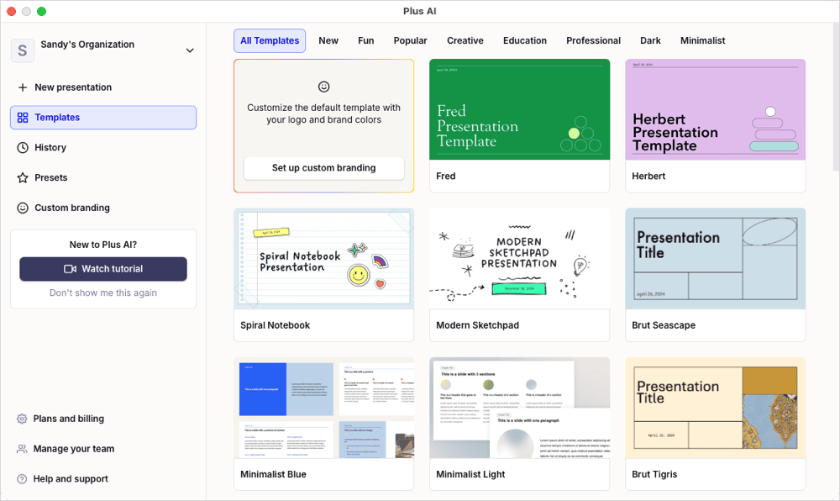Image resolution: width=840 pixels, height=501 pixels.
Task: Pick the Brut Seascape template thumbnail
Action: [x=715, y=258]
